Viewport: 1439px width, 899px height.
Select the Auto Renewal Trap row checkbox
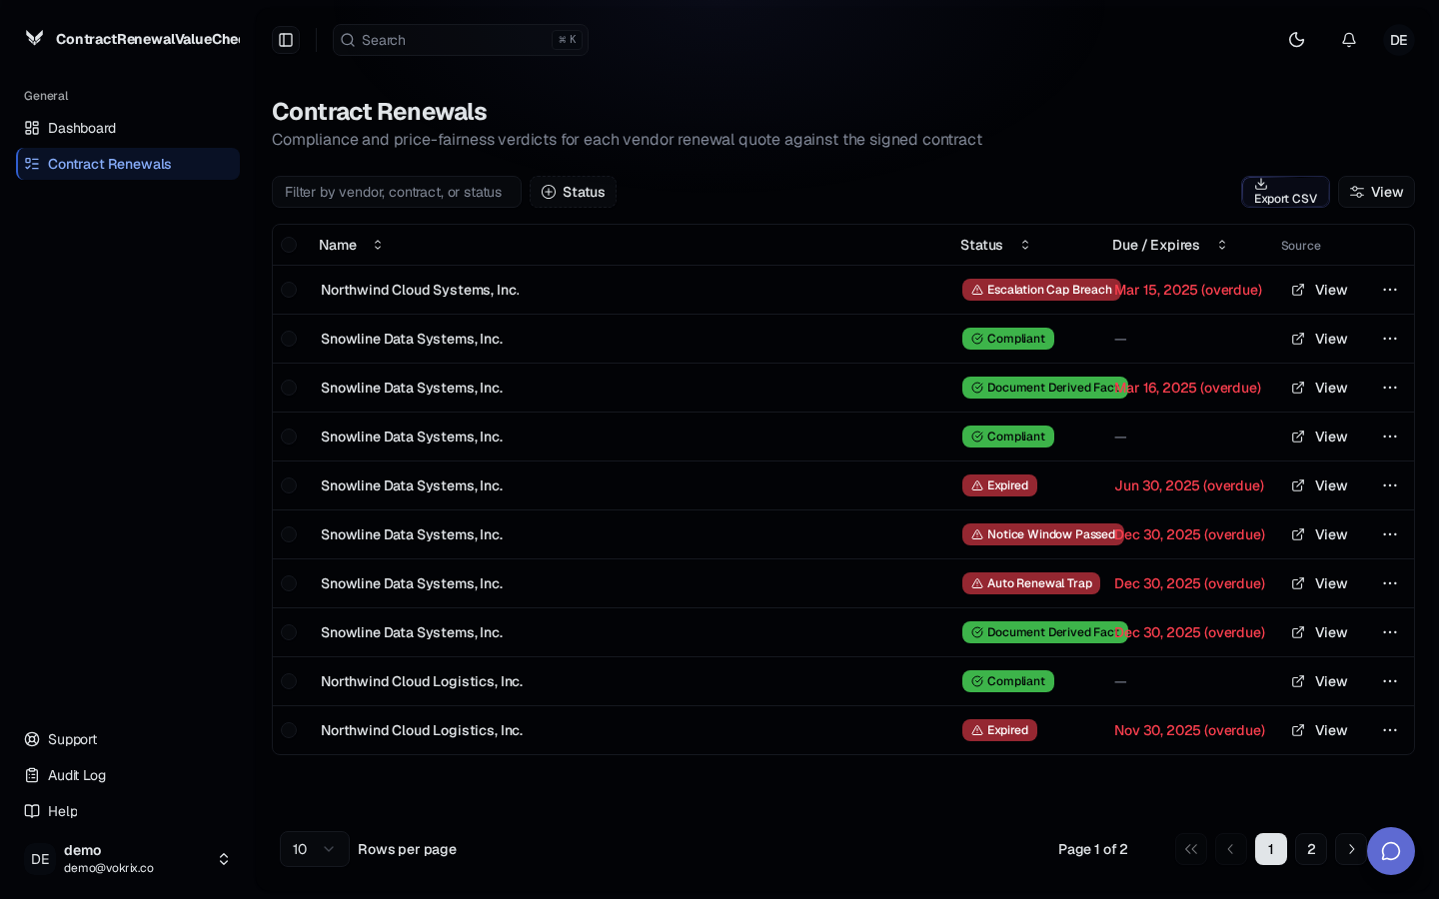(x=289, y=583)
